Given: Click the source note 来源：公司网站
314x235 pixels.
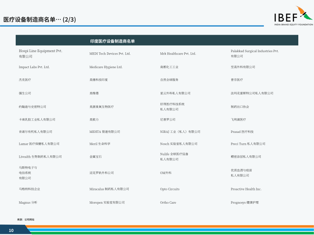Looking at the screenshot, I should pyautogui.click(x=26, y=220).
